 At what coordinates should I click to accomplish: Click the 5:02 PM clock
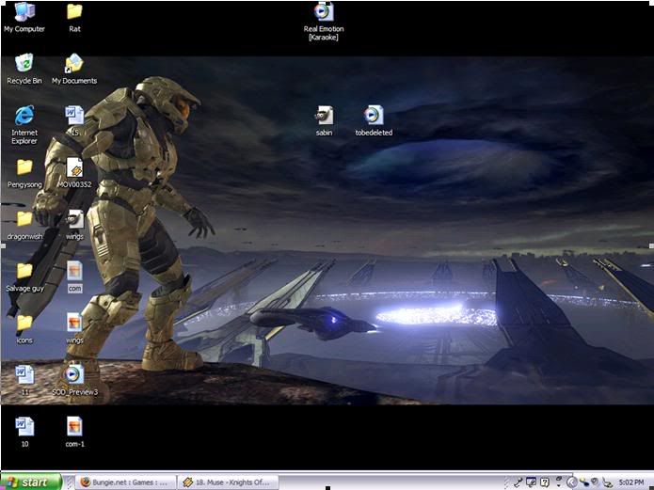click(631, 482)
